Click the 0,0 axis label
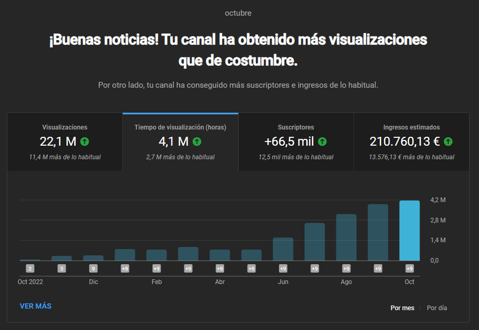This screenshot has width=479, height=330. click(434, 261)
